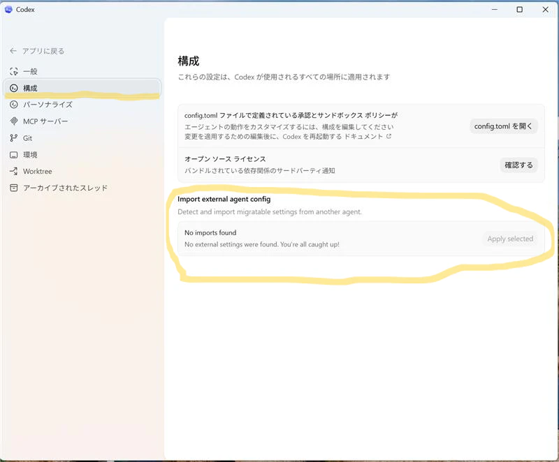Select MCP サーバー in the sidebar
Image resolution: width=559 pixels, height=462 pixels.
tap(48, 121)
